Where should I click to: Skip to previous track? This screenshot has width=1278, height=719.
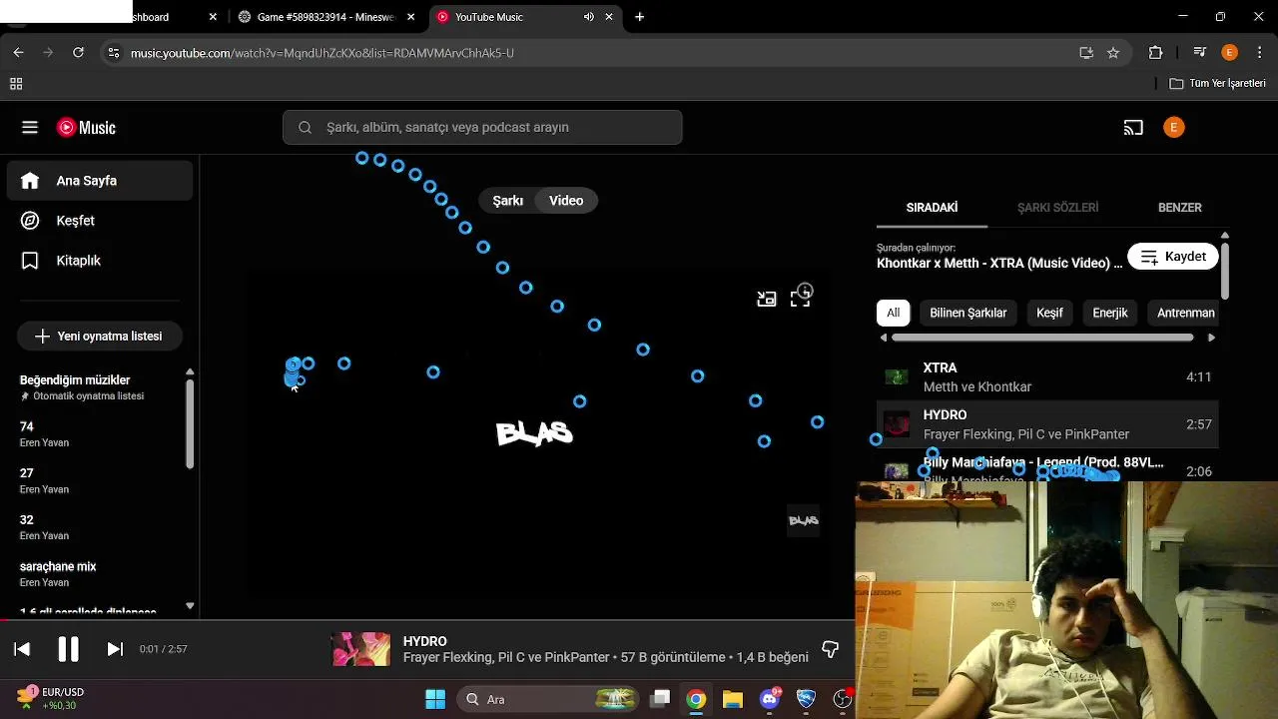22,649
